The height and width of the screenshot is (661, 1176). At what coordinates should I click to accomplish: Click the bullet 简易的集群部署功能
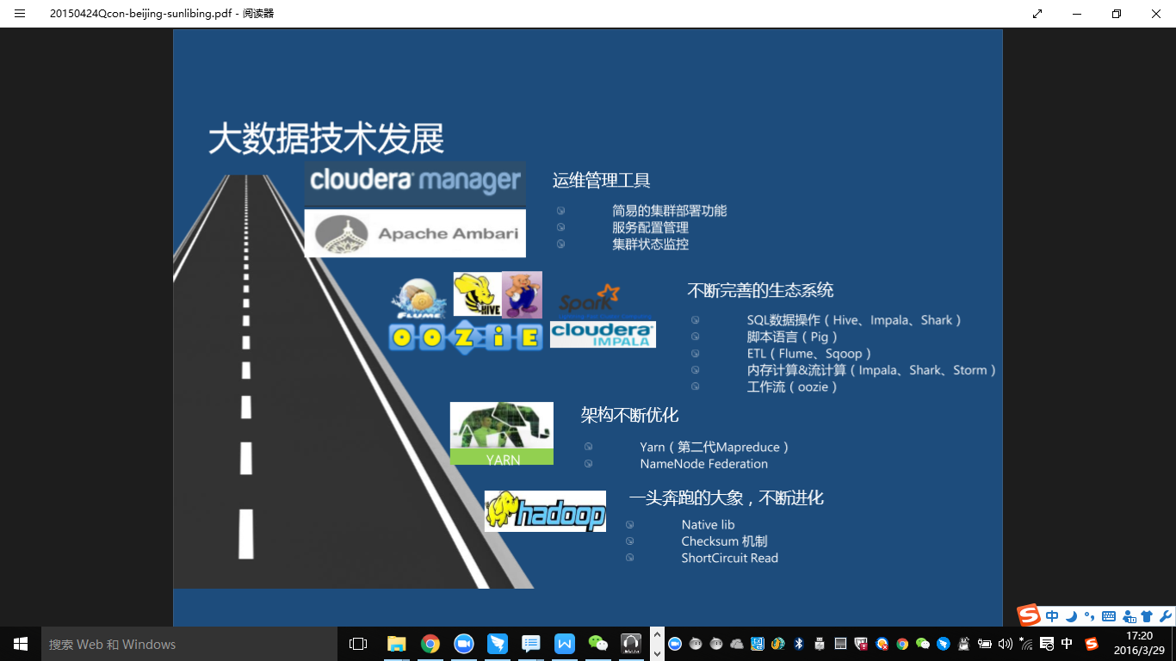click(x=670, y=211)
